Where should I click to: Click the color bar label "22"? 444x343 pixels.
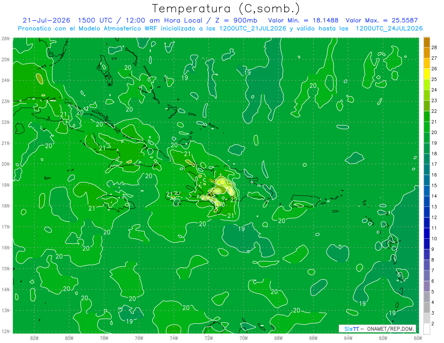coord(434,111)
